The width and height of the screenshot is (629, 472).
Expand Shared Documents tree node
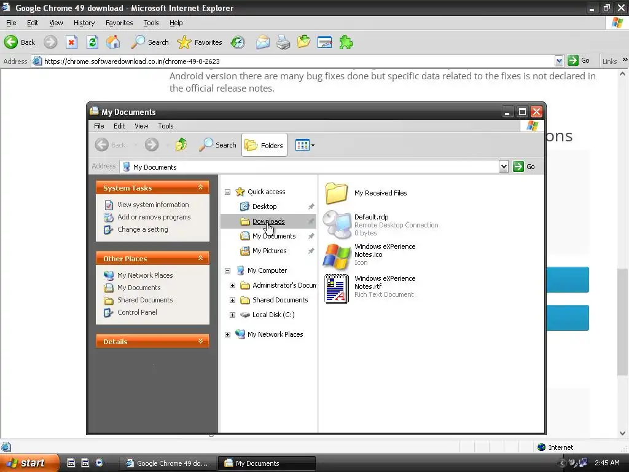pyautogui.click(x=232, y=300)
